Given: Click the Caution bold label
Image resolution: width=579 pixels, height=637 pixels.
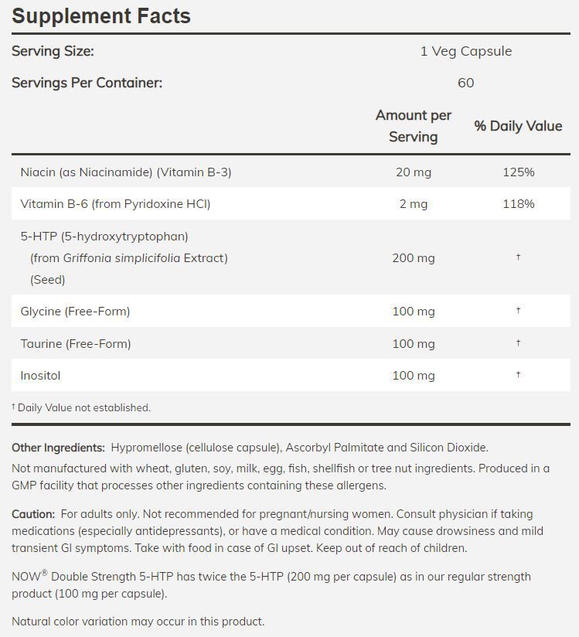Looking at the screenshot, I should [33, 514].
